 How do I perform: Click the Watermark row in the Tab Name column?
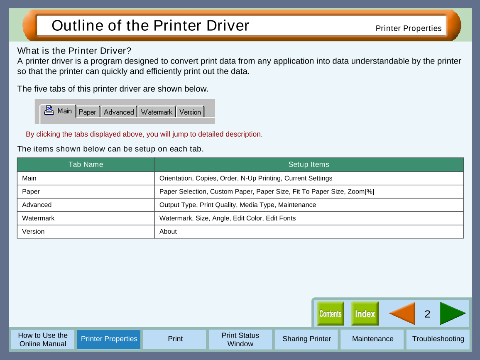pos(86,218)
